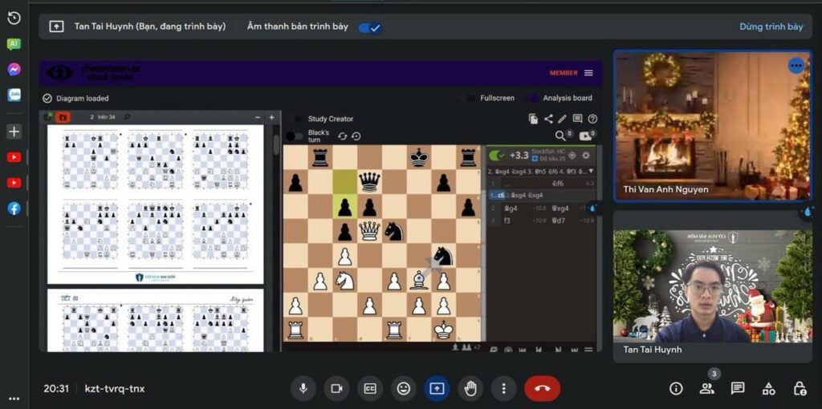Click the share icon above the board
The image size is (822, 409).
tap(548, 119)
